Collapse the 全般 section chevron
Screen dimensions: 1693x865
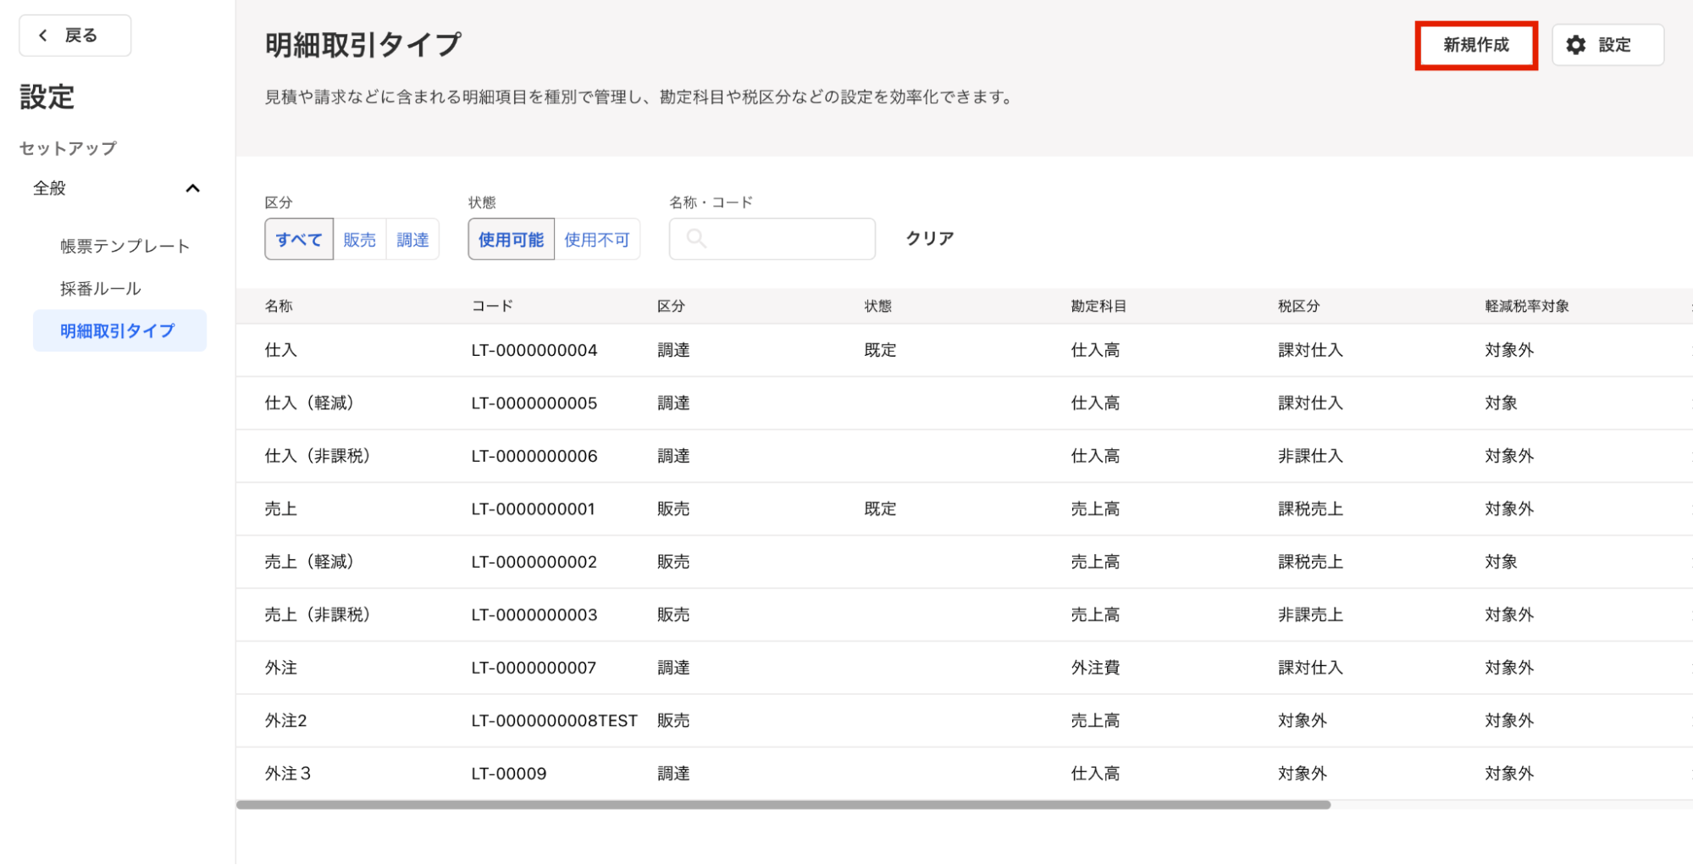(192, 188)
